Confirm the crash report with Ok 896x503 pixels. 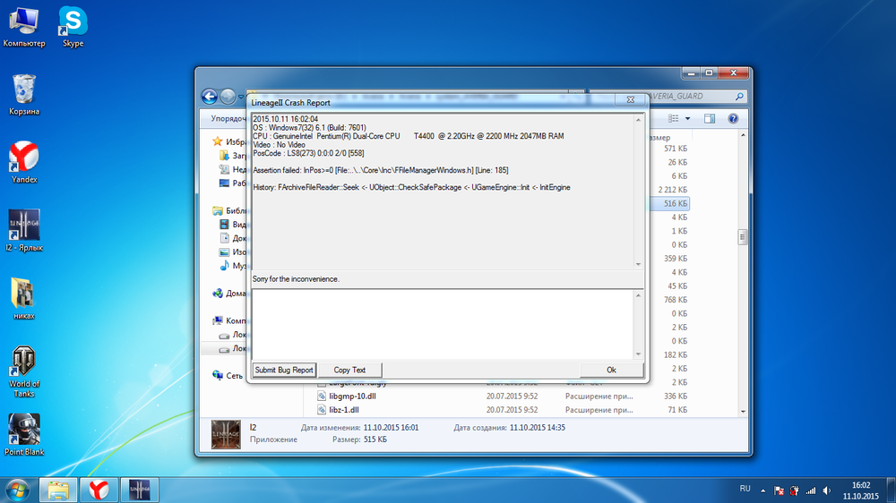[x=611, y=370]
